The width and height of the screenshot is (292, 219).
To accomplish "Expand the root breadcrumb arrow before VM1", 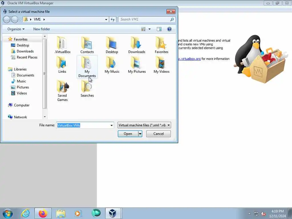I will (31, 19).
